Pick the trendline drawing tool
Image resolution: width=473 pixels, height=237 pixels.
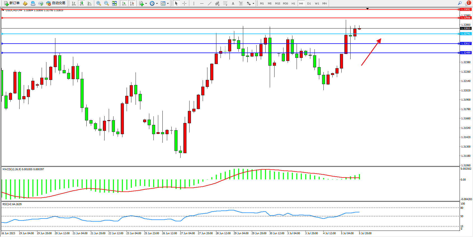(210, 3)
